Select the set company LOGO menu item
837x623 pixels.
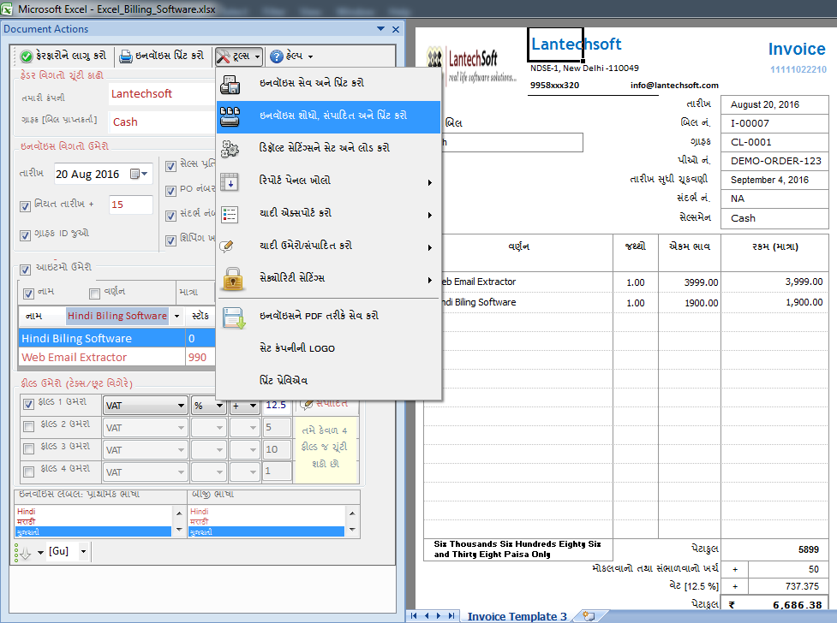pos(328,349)
